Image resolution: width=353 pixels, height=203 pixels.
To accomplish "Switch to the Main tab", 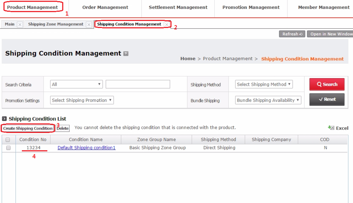I will pyautogui.click(x=10, y=24).
